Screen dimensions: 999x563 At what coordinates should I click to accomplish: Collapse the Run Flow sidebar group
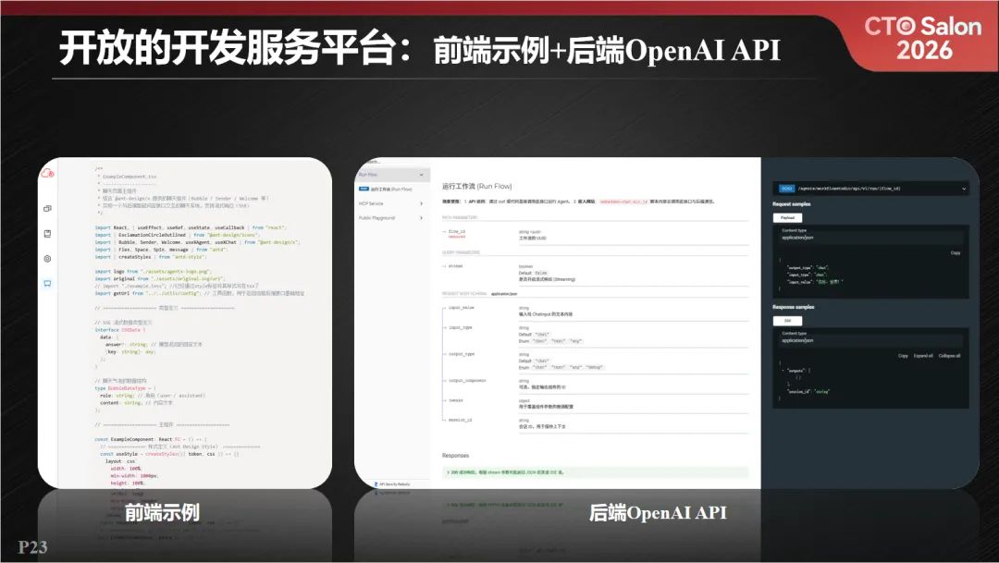421,175
